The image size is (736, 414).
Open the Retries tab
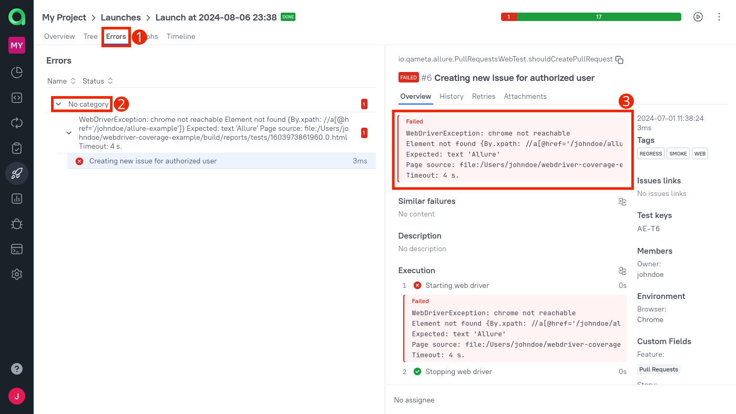(484, 96)
